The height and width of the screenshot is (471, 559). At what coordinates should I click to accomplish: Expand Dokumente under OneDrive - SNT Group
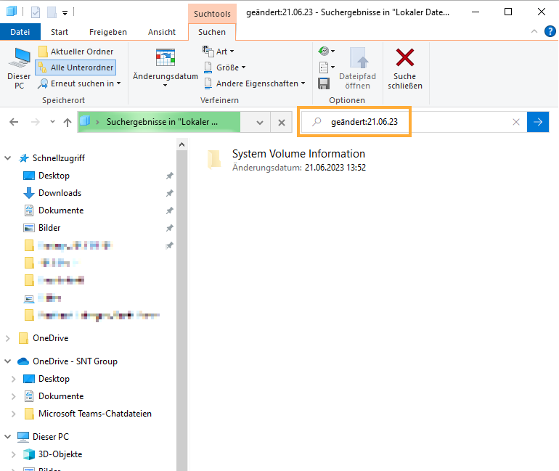[x=14, y=396]
